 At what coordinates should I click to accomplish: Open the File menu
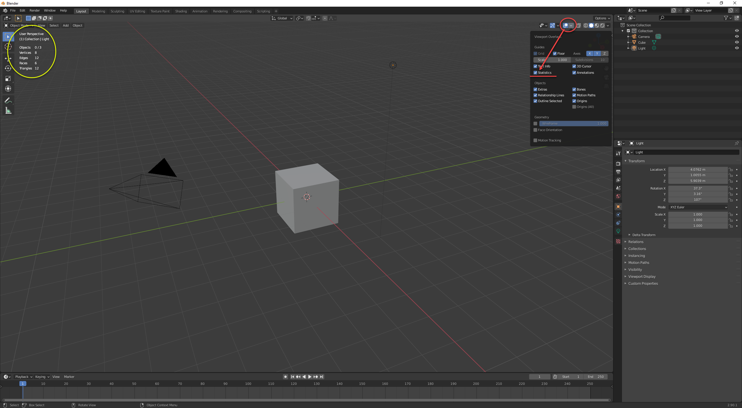pos(13,10)
